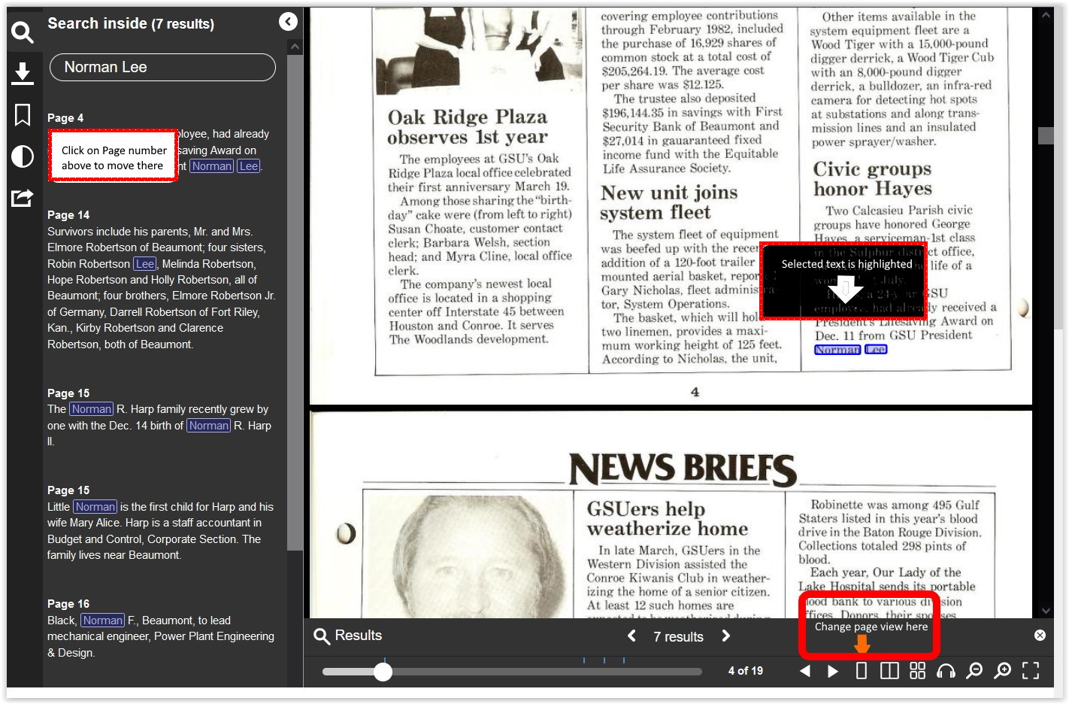This screenshot has width=1069, height=704.
Task: Click the share icon in left sidebar
Action: (x=23, y=198)
